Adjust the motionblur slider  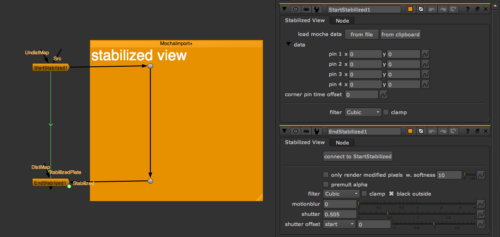(x=417, y=203)
